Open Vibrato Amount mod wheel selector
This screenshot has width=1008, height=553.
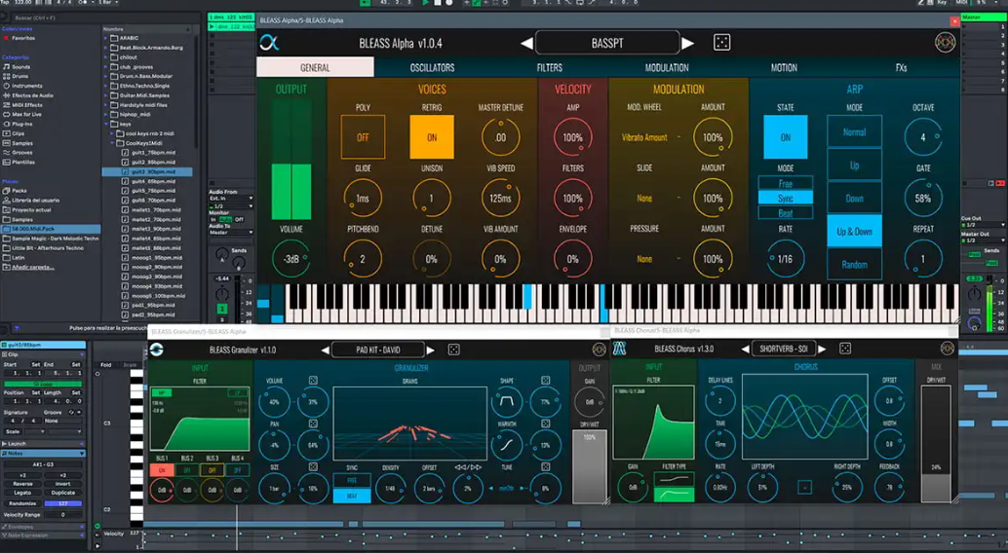pos(644,137)
